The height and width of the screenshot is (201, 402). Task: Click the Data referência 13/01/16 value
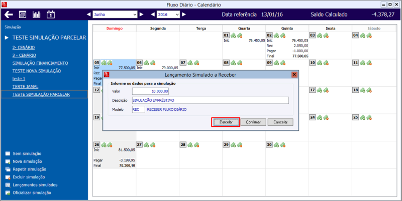coord(272,15)
